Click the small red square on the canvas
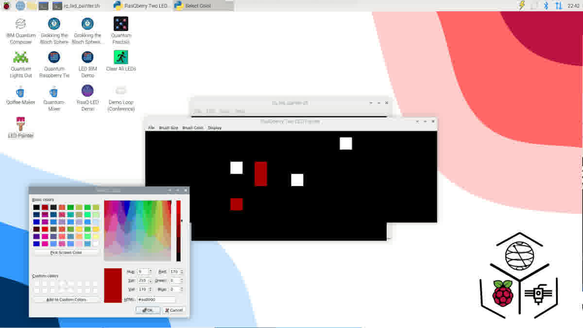 pyautogui.click(x=237, y=204)
